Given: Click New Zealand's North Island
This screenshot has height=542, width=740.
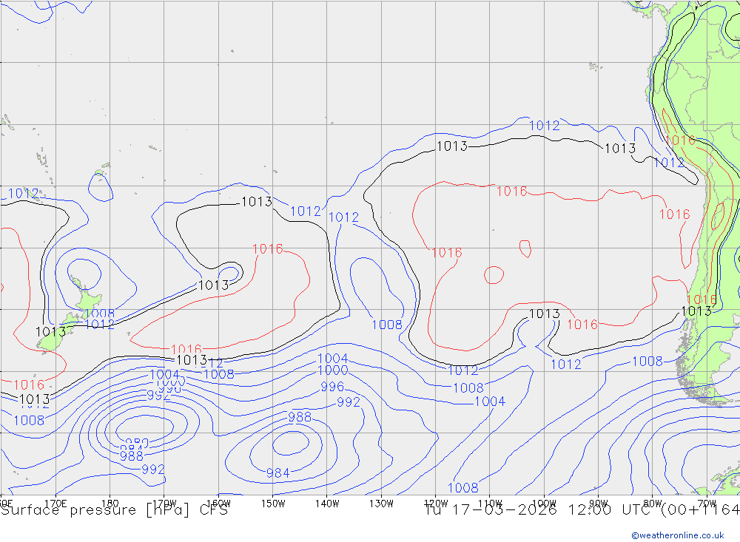Looking at the screenshot, I should [89, 299].
